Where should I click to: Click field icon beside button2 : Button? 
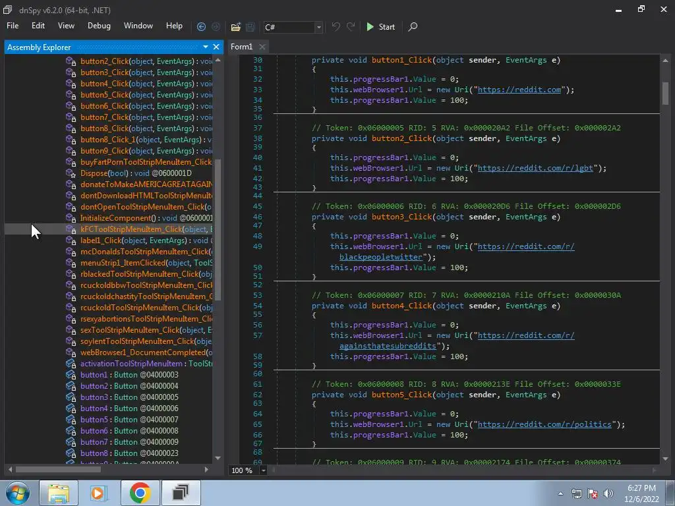tap(71, 385)
